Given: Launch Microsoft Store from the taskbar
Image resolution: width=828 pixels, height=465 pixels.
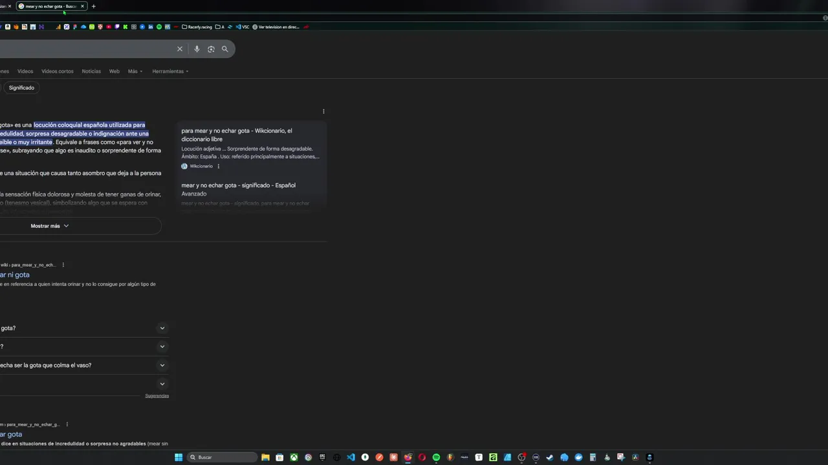Looking at the screenshot, I should coord(279,457).
